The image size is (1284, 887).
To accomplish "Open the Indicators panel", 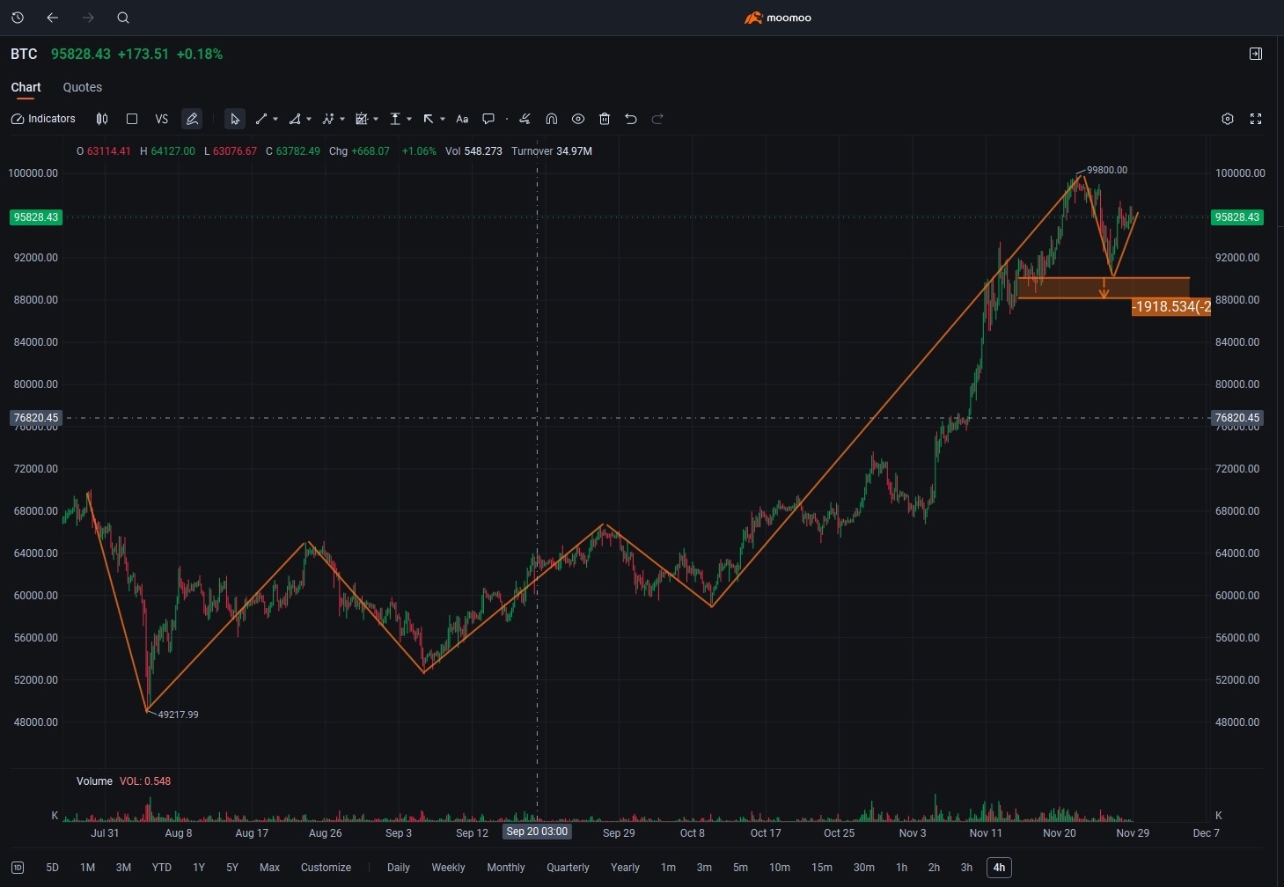I will coord(43,119).
